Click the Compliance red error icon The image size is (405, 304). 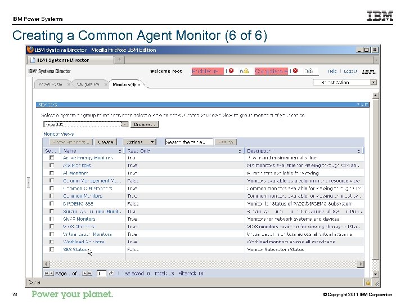pyautogui.click(x=295, y=70)
